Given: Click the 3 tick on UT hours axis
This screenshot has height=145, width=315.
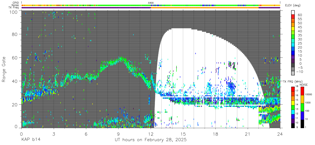Looking at the screenshot, I should [54, 134].
